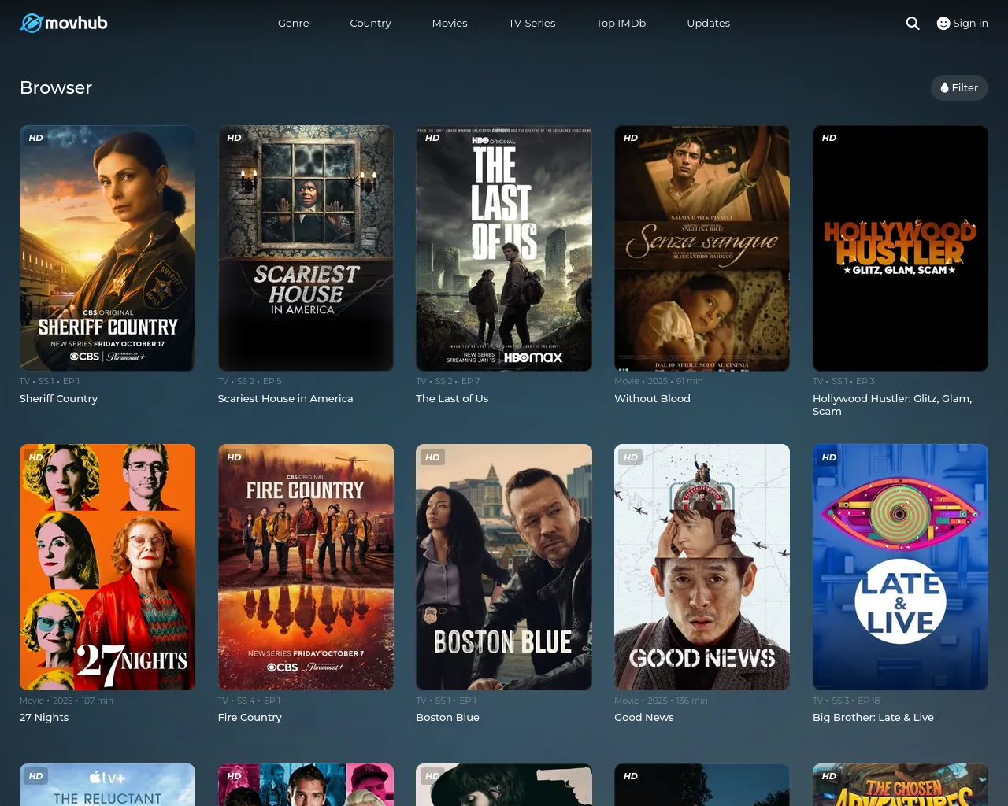The image size is (1008, 806).
Task: Open The Chosen Adventures poster
Action: click(900, 785)
